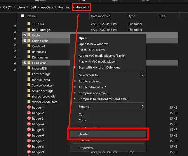
Task: Click the IndexedDB folder icon
Action: point(29,68)
